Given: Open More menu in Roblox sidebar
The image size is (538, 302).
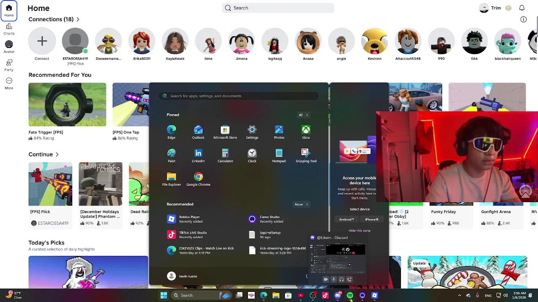Looking at the screenshot, I should pos(9,83).
